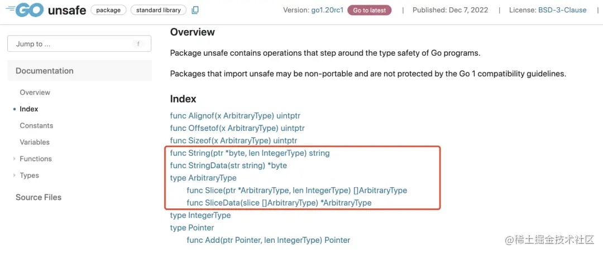Click the Documentation sidebar heading
This screenshot has height=254, width=603.
click(x=45, y=71)
